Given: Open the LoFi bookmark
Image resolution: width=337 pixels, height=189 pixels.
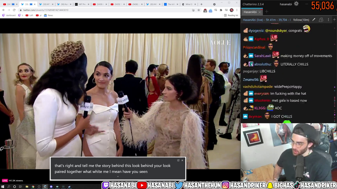Looking at the screenshot, I should point(29,15).
